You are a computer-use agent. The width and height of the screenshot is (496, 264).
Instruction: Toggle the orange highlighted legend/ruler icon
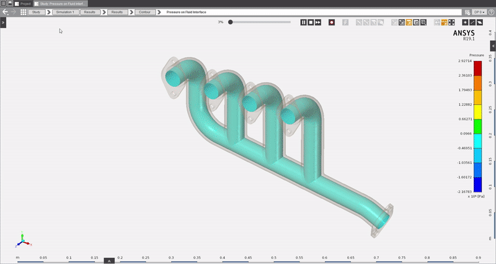click(444, 22)
